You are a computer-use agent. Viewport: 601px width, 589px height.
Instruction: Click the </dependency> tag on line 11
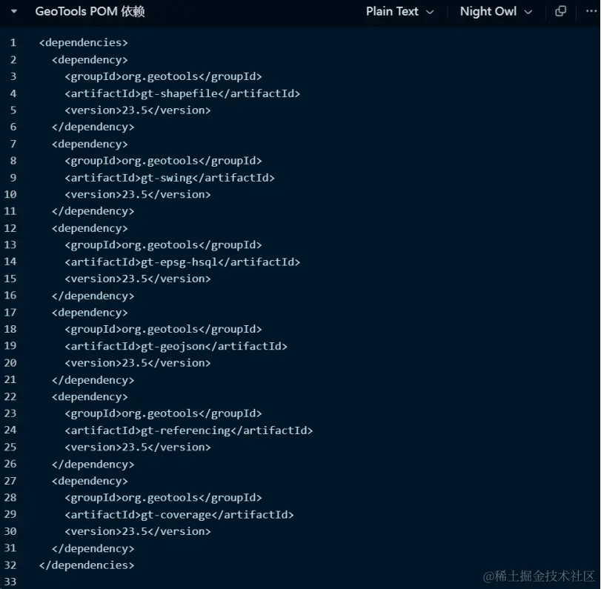pyautogui.click(x=93, y=211)
